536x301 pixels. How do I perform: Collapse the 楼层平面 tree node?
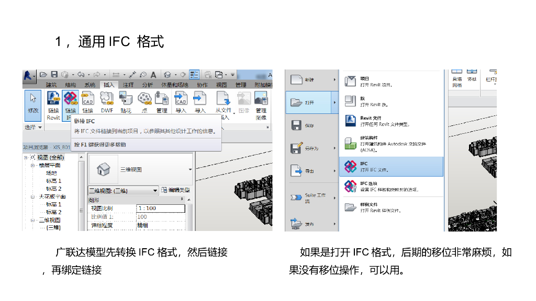33,166
